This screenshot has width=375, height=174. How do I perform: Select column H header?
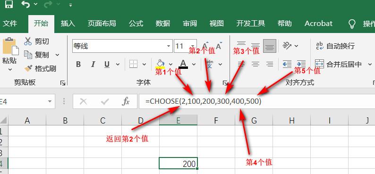point(292,121)
